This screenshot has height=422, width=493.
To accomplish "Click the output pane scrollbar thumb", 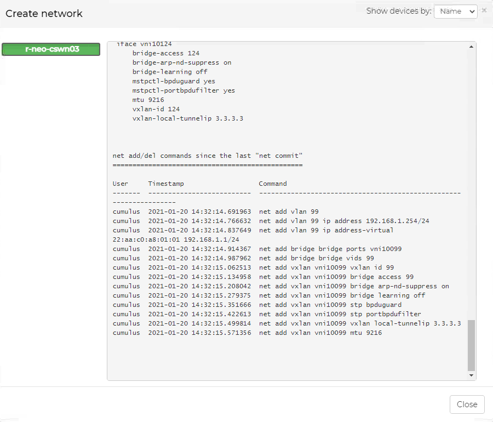I will (471, 345).
